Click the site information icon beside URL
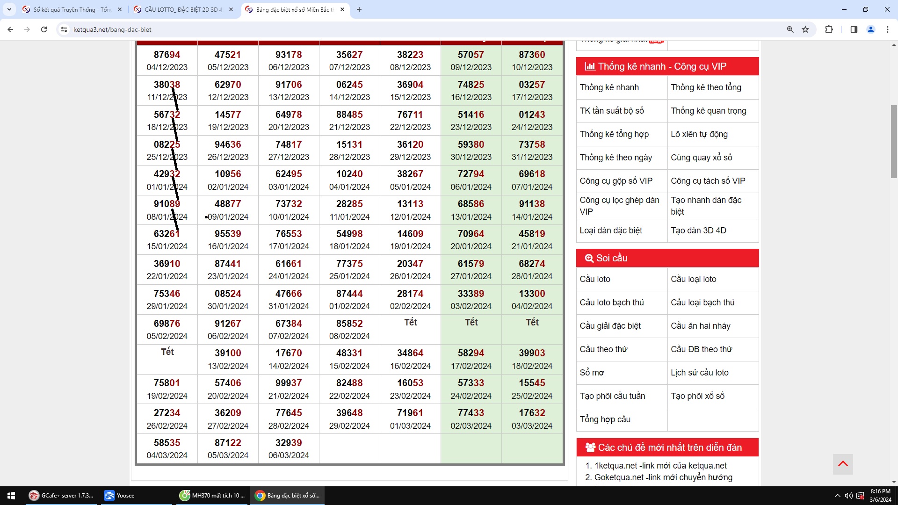The image size is (898, 505). pyautogui.click(x=64, y=29)
